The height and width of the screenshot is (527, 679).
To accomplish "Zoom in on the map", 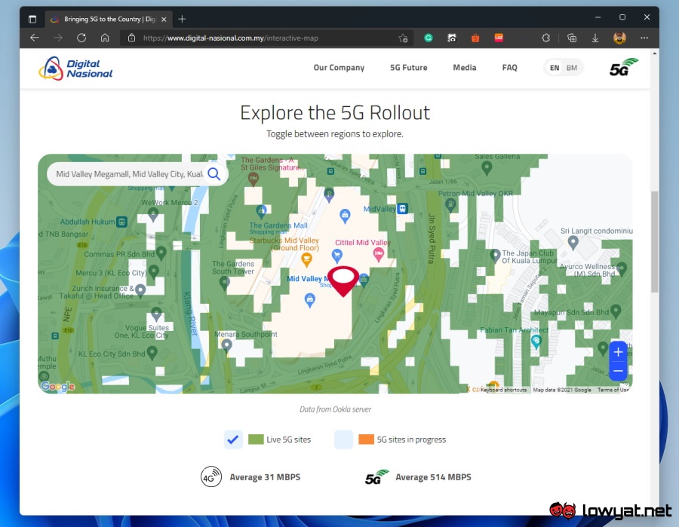I will [x=618, y=352].
